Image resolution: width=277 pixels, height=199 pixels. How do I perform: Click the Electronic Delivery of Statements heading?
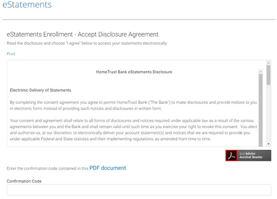click(x=41, y=90)
